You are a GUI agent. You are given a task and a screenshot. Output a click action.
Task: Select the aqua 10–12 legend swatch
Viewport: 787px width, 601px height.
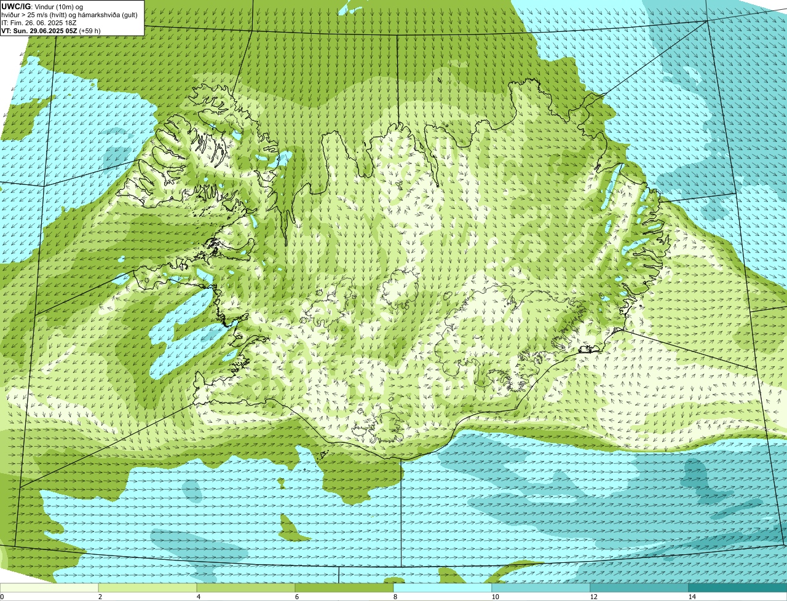[541, 588]
